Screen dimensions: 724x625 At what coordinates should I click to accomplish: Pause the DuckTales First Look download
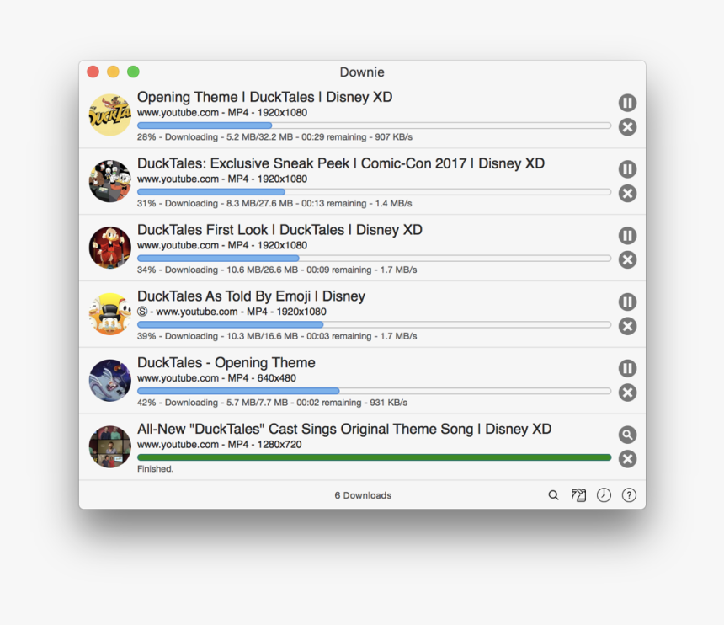coord(627,236)
